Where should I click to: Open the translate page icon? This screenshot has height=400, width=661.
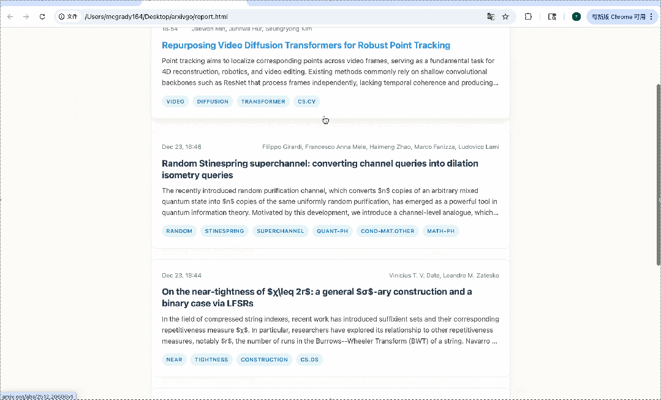[x=491, y=17]
